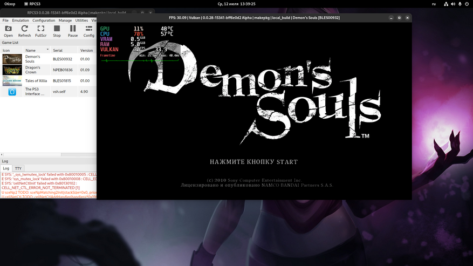This screenshot has width=473, height=266.
Task: Open the File menu
Action: click(5, 21)
